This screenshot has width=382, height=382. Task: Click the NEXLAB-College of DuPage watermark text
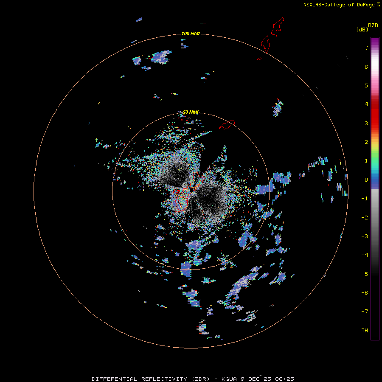[x=342, y=5]
